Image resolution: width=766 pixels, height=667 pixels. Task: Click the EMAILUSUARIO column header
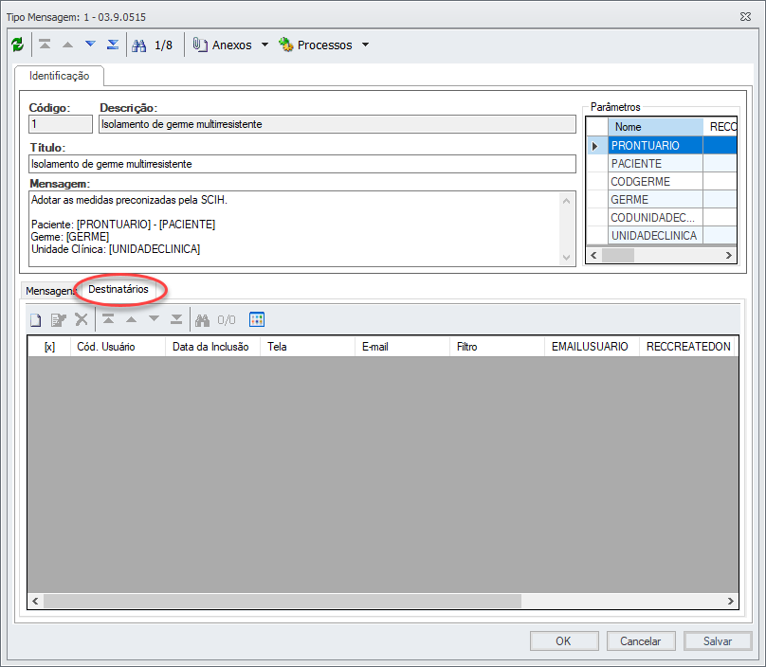pyautogui.click(x=592, y=347)
